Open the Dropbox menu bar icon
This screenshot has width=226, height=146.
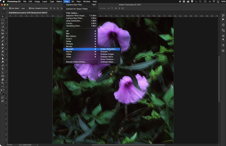[184, 1]
